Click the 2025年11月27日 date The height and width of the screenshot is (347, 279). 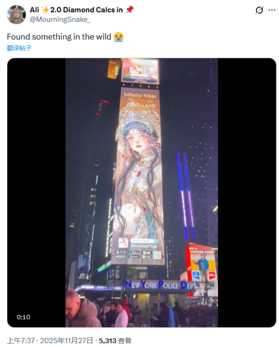click(x=66, y=340)
